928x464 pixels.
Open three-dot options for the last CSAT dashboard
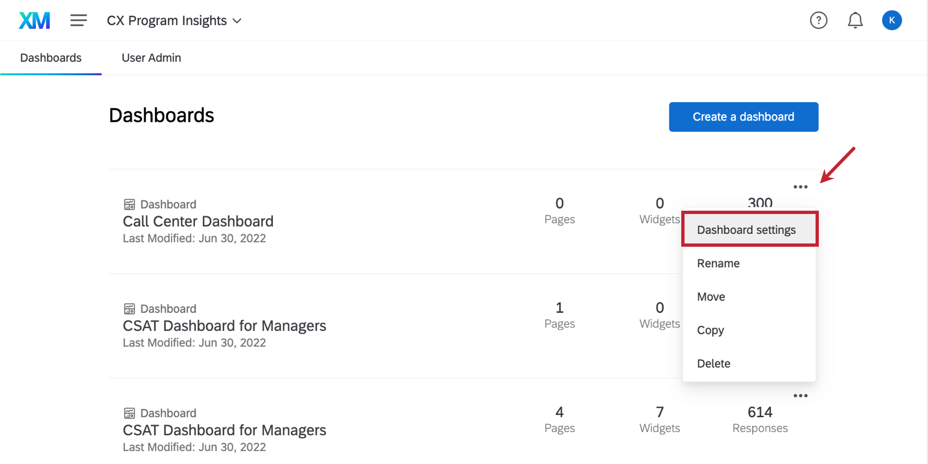[800, 396]
